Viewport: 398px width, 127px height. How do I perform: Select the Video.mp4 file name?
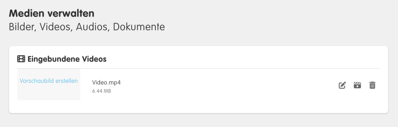point(106,82)
